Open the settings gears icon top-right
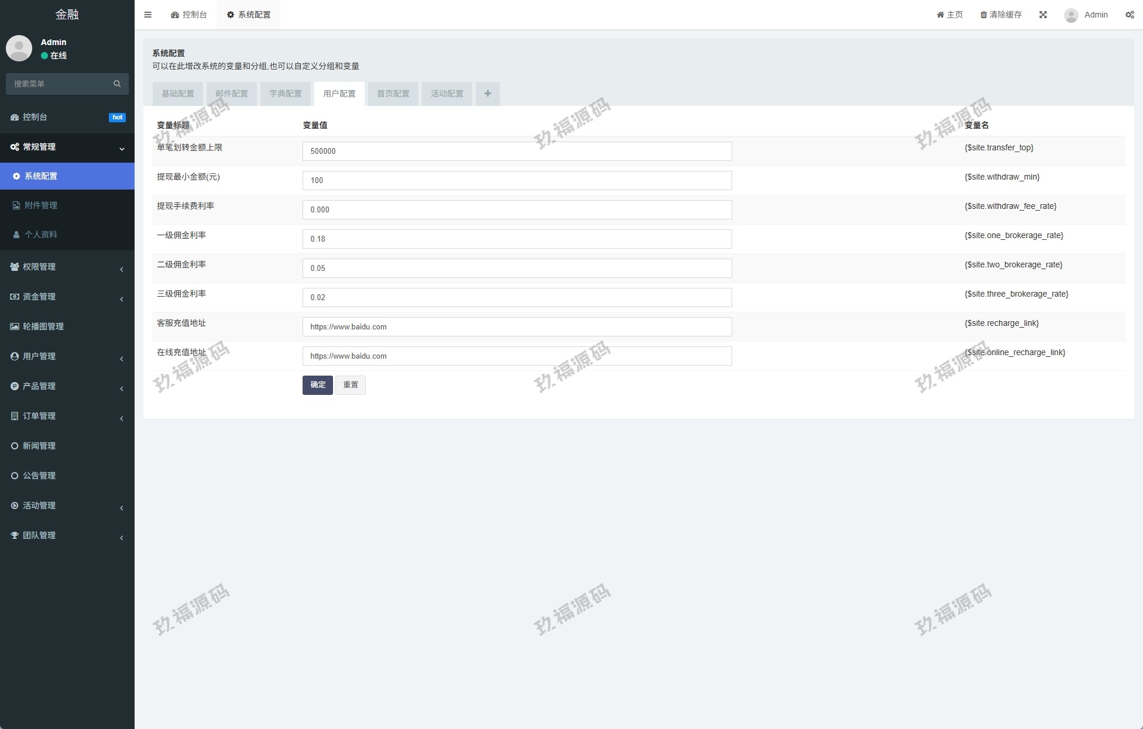Screen dimensions: 1143x729 click(x=1130, y=15)
